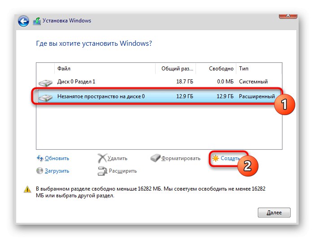Click the Расширенный type cell
Screen dimensions: 313x239
[x=257, y=96]
